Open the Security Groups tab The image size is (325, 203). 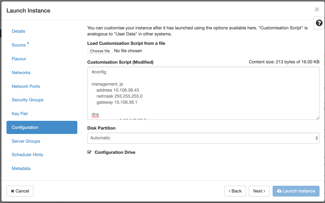[x=28, y=100]
